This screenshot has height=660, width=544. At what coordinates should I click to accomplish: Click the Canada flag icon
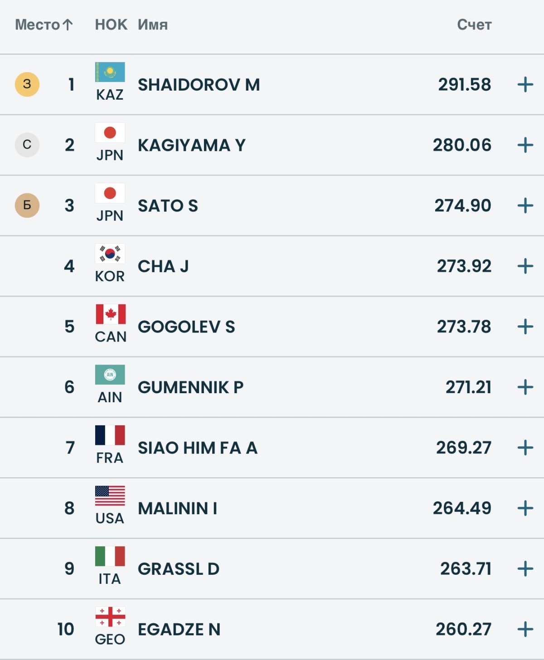[x=110, y=314]
